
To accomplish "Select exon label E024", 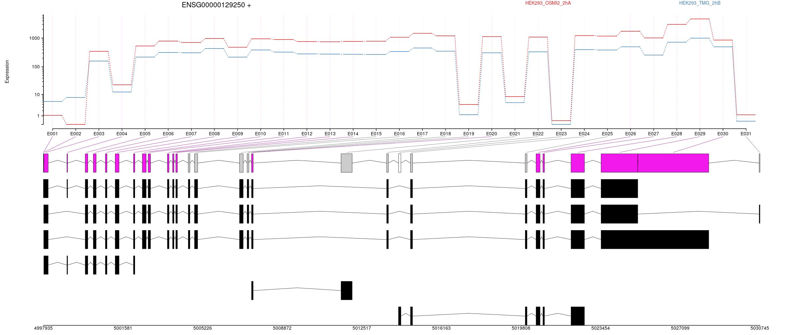I will pyautogui.click(x=584, y=134).
